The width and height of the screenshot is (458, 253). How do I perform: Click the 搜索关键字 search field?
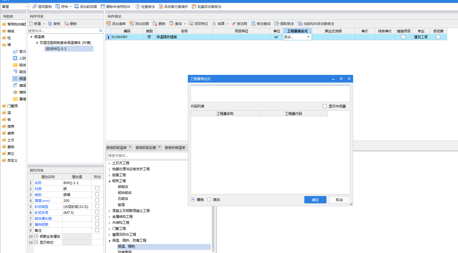147,155
